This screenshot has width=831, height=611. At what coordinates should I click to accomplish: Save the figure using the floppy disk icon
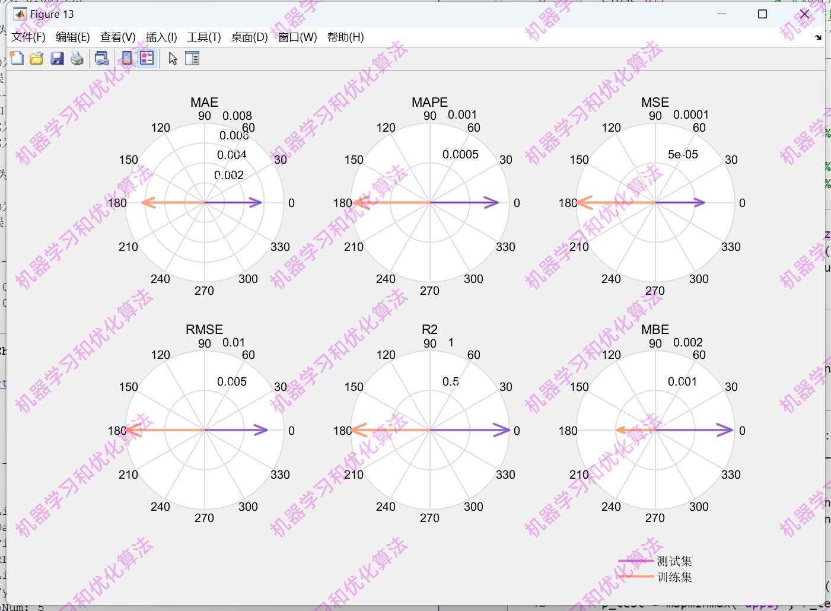[57, 58]
